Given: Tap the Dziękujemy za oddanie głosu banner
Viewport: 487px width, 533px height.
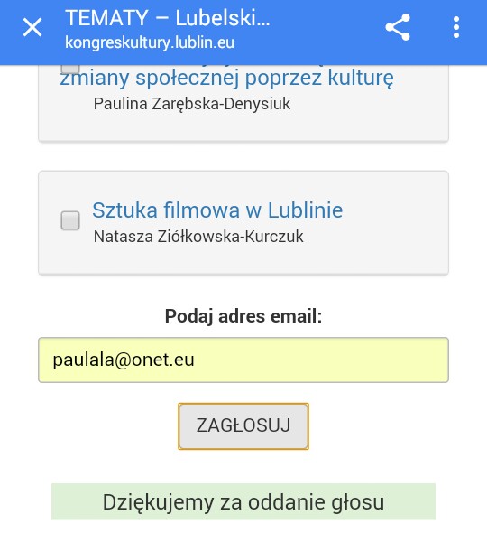Looking at the screenshot, I should (243, 501).
